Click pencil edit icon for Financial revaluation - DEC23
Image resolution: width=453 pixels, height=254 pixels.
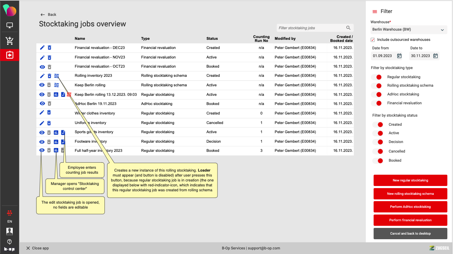click(x=42, y=48)
